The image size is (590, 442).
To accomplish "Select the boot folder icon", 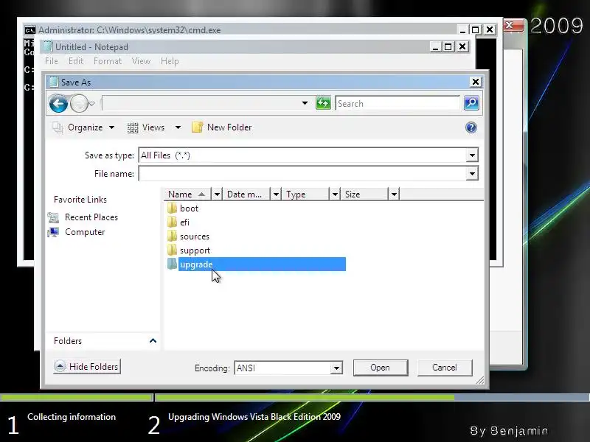I will tap(172, 208).
